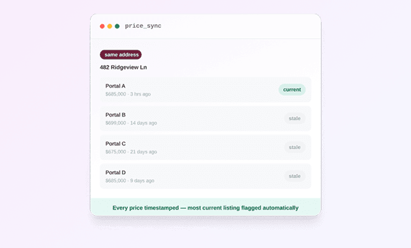Open the Portal B listing row

(x=205, y=118)
